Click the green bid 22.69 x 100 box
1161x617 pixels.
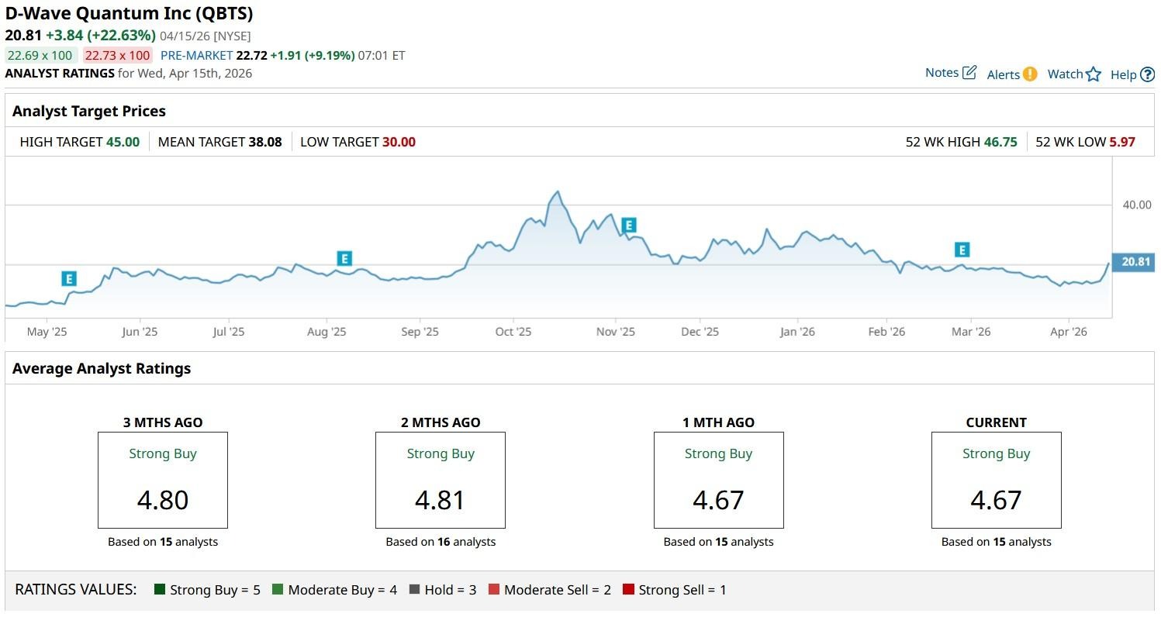(40, 56)
